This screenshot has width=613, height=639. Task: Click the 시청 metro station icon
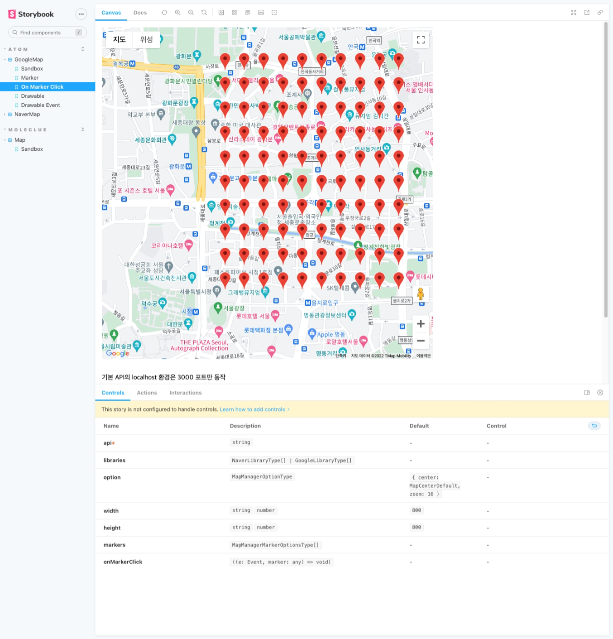pyautogui.click(x=196, y=312)
